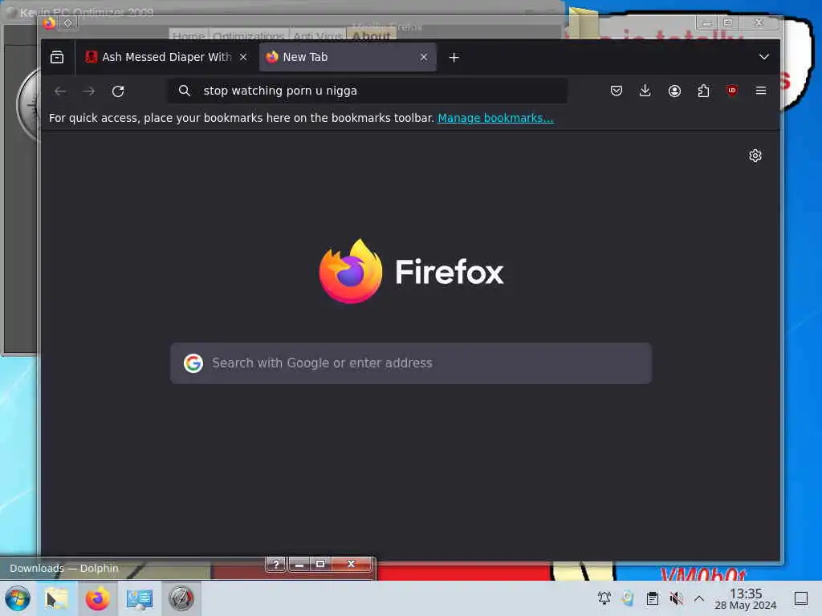Show desktop with corner button
This screenshot has width=822, height=616.
pos(800,598)
